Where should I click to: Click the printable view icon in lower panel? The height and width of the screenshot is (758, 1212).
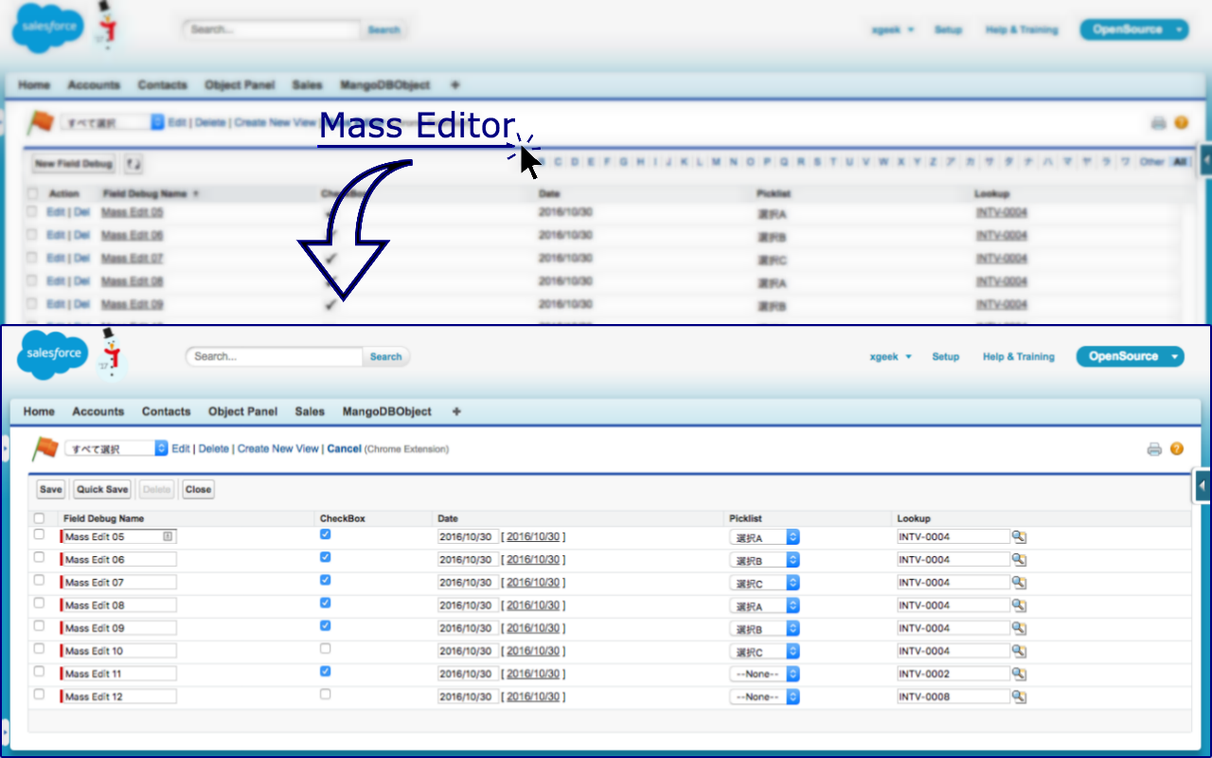click(x=1154, y=449)
